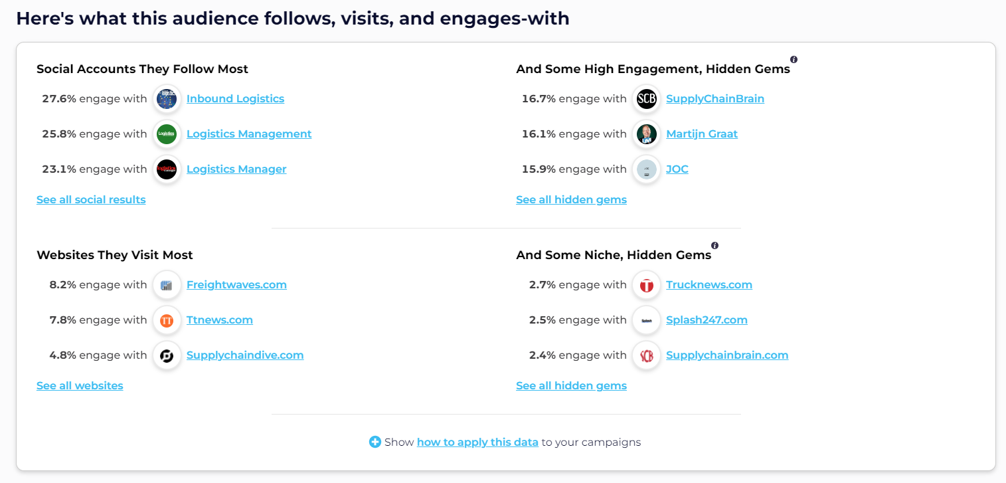Click the Inbound Logistics profile icon
The image size is (1006, 483).
[x=167, y=99]
